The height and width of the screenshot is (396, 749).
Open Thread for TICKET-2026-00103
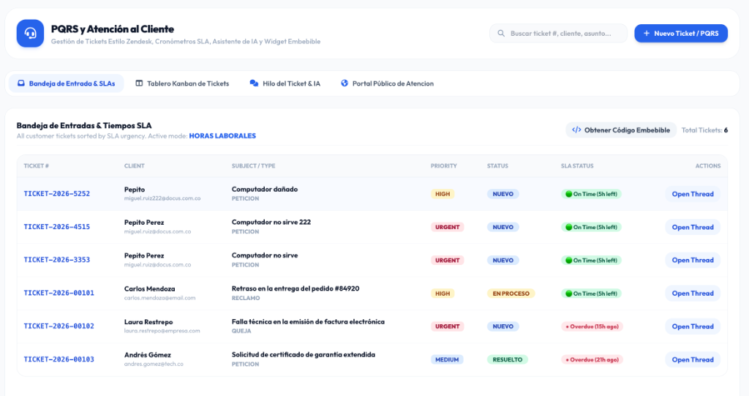tap(693, 359)
